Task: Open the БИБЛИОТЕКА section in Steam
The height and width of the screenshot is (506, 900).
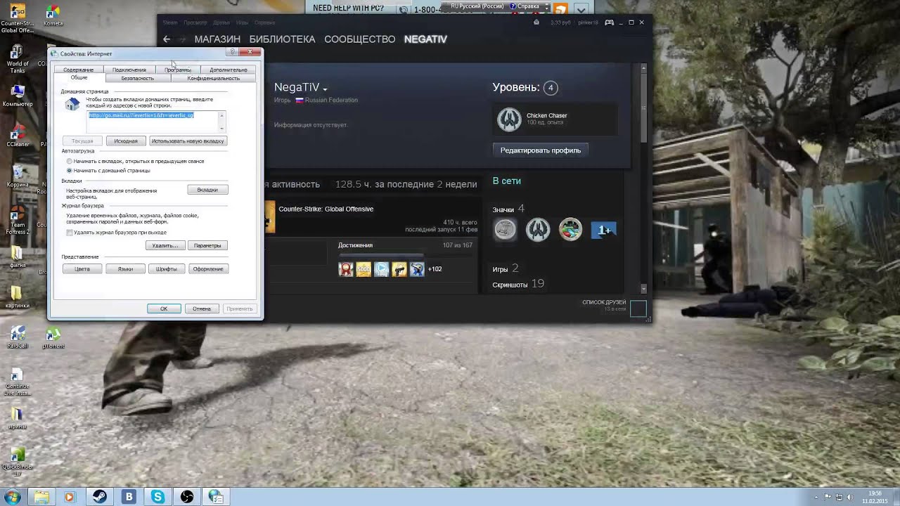Action: tap(282, 39)
